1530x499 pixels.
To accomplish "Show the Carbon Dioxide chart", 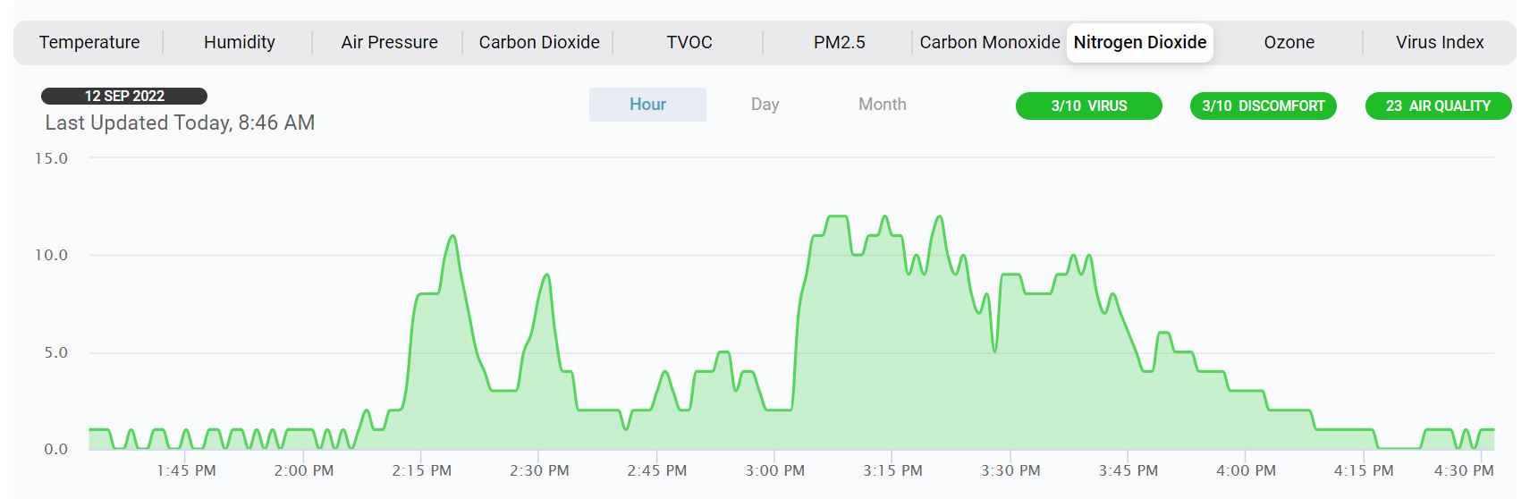I will coord(539,42).
